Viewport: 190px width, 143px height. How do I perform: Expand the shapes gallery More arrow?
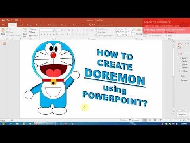pos(134,35)
